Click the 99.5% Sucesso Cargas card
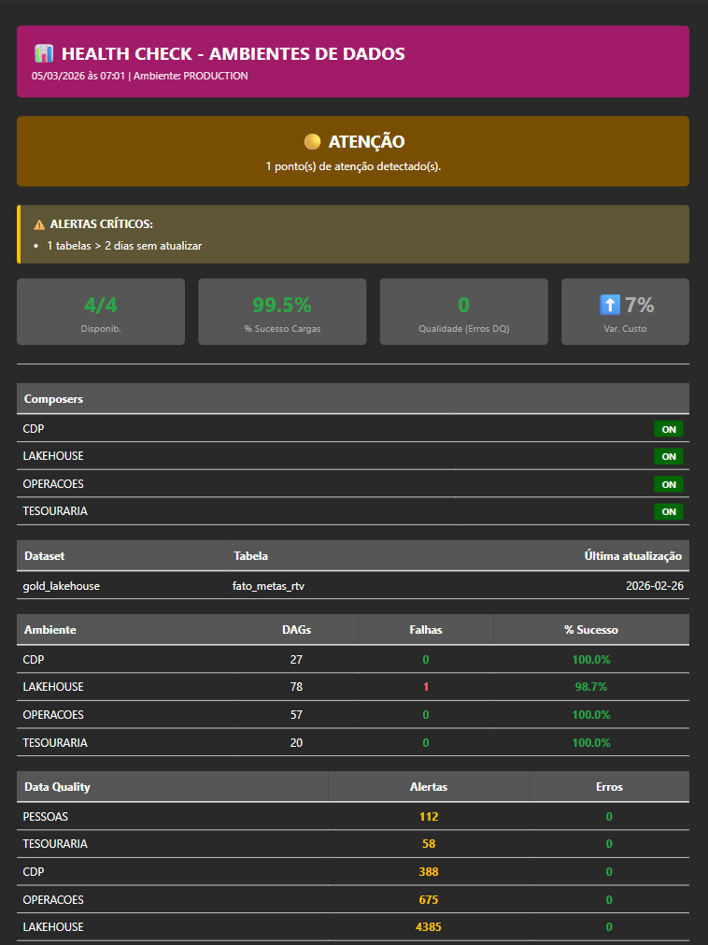 282,311
